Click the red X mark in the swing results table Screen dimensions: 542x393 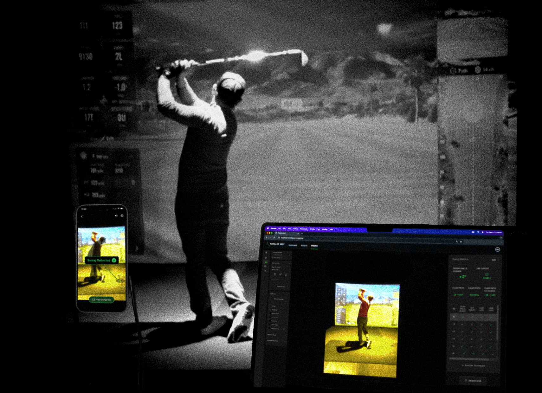coord(472,325)
